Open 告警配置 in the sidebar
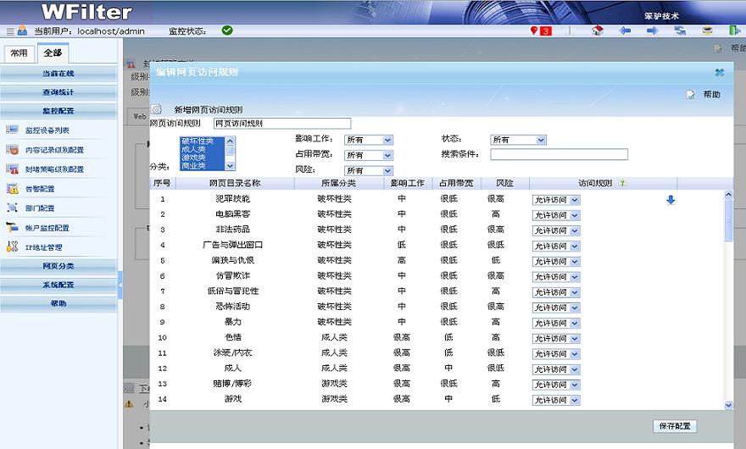Image resolution: width=746 pixels, height=449 pixels. point(40,189)
